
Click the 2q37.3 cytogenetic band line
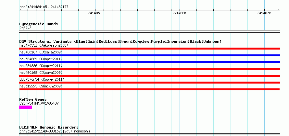149,31
